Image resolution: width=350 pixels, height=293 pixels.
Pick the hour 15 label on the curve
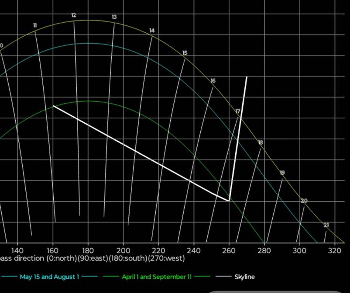tap(185, 53)
